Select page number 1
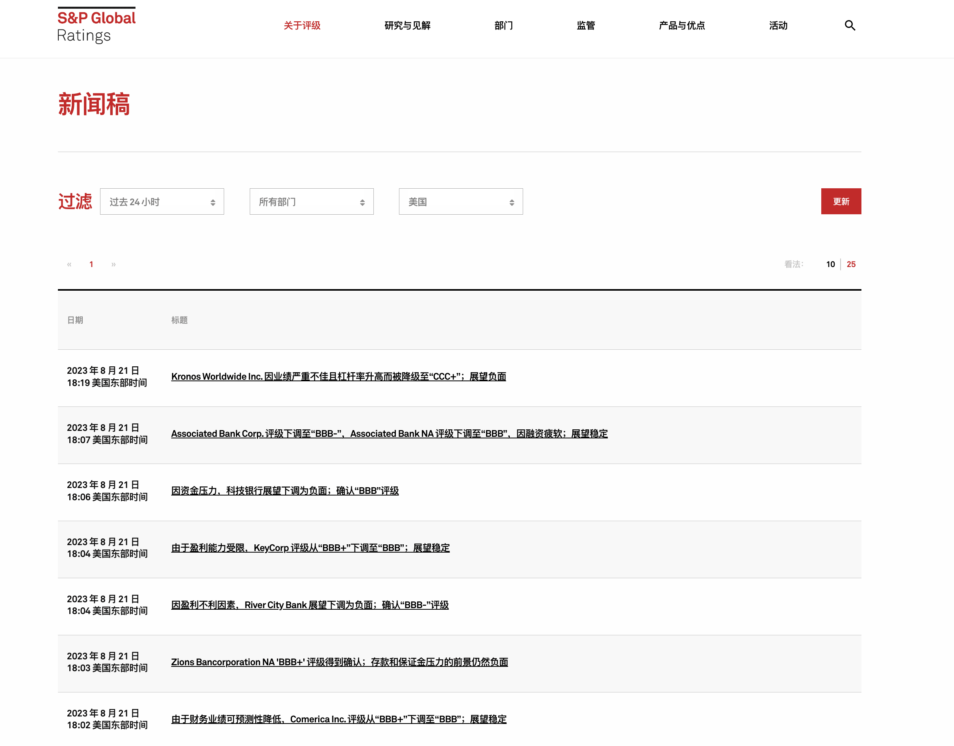Screen dimensions: 954x746 pos(91,264)
